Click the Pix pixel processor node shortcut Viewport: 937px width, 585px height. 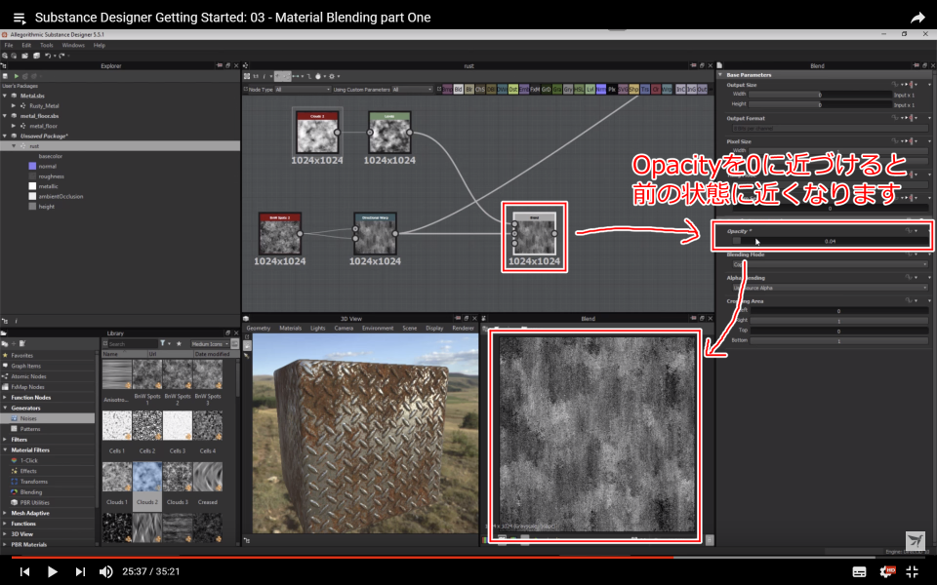coord(612,90)
